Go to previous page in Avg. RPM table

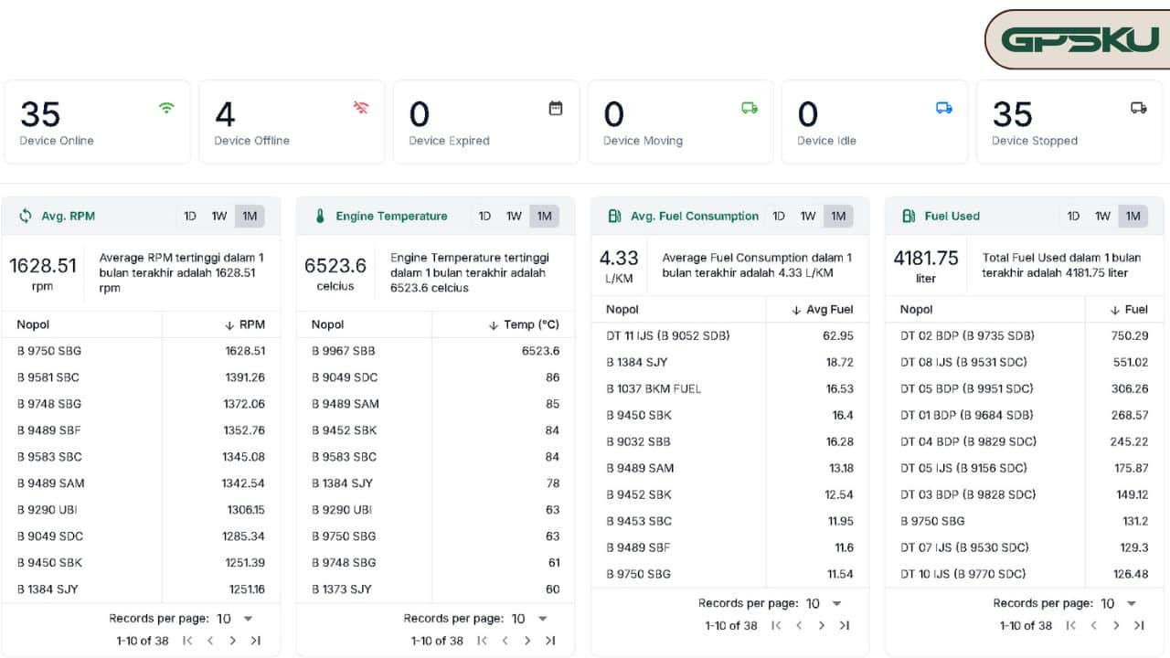[210, 641]
